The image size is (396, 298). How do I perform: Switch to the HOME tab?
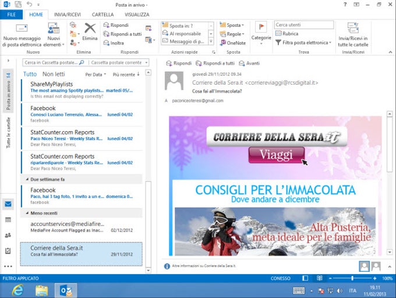[36, 15]
